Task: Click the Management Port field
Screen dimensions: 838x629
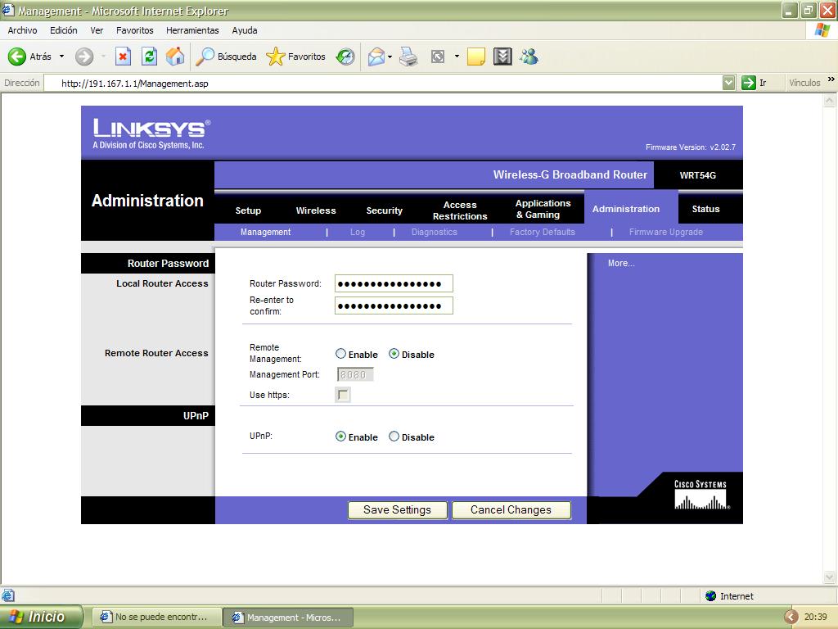Action: click(x=355, y=375)
